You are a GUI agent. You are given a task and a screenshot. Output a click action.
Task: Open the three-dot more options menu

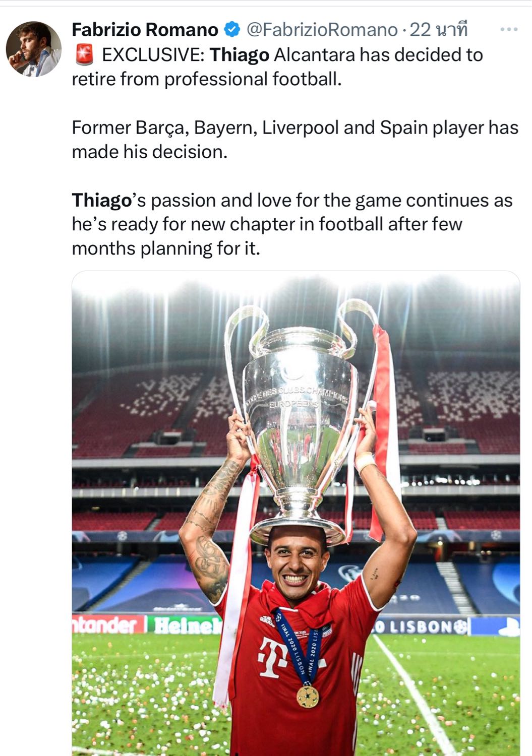[x=509, y=30]
